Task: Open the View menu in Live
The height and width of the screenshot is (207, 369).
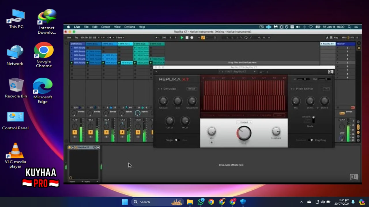Action: (117, 27)
